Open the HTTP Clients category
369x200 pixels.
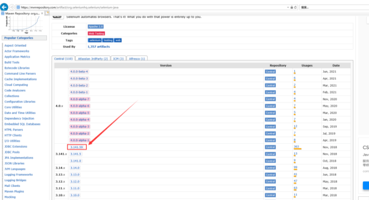tap(13, 135)
